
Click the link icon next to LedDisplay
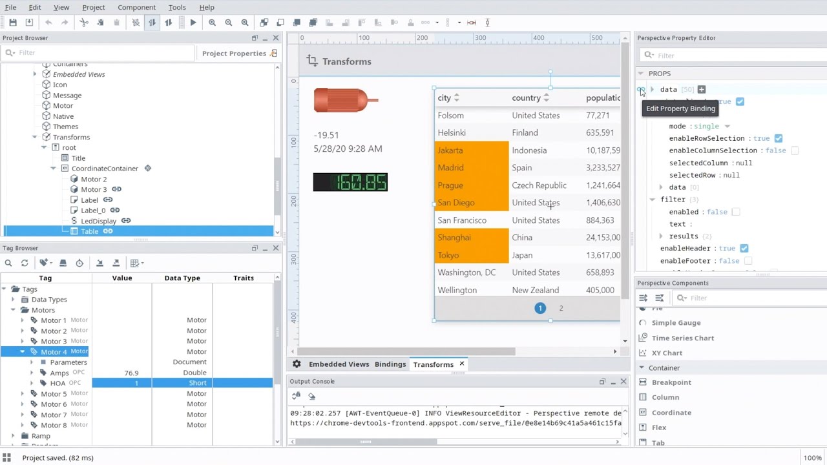[x=126, y=221]
